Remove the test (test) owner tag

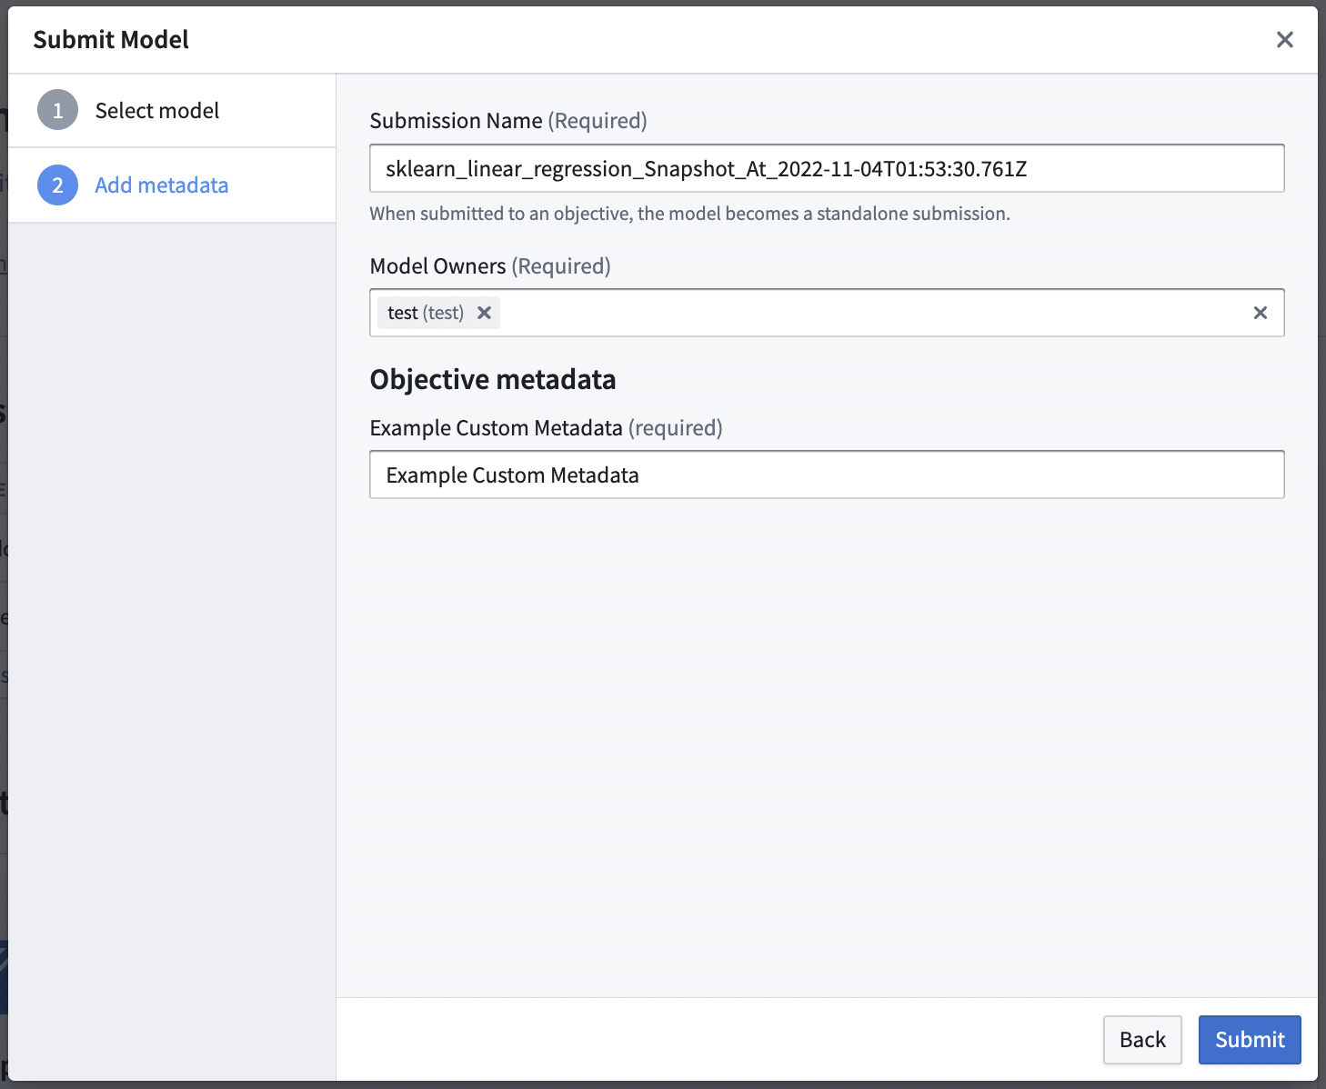(484, 313)
